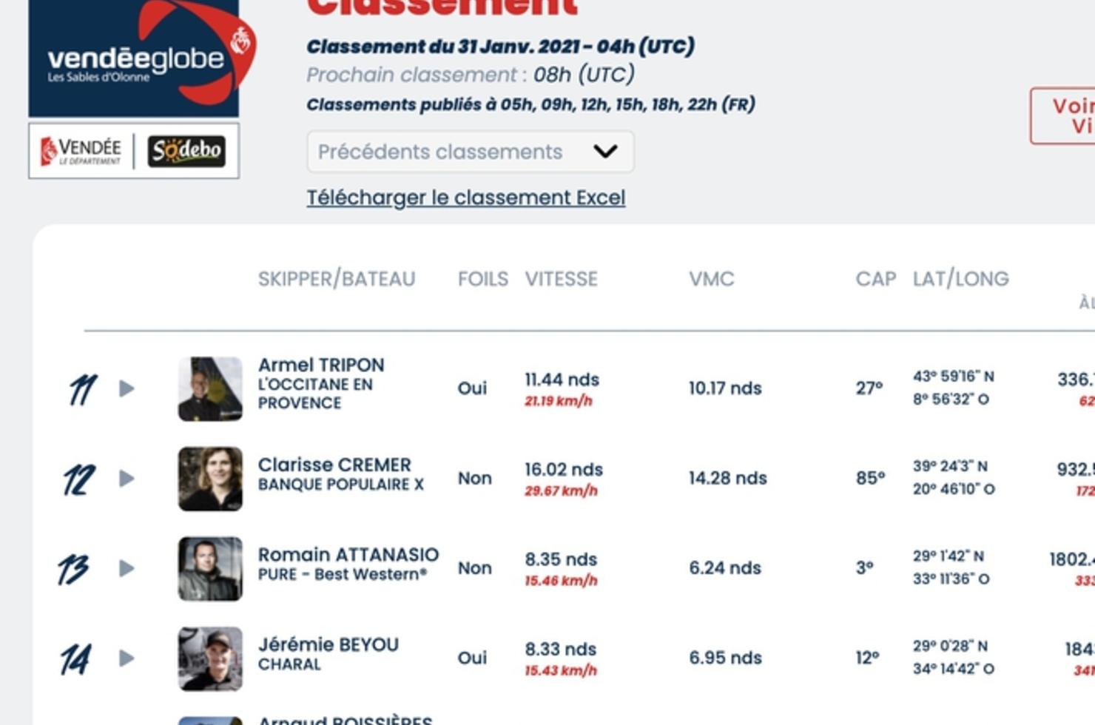Click the red-bordered Voir button
This screenshot has height=725, width=1095.
tap(1063, 116)
